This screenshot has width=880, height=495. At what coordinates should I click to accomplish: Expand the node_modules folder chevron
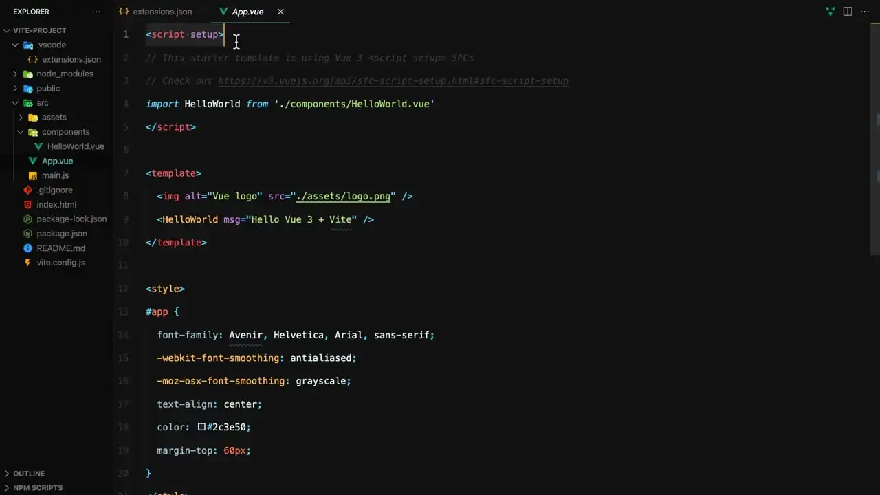click(x=15, y=74)
